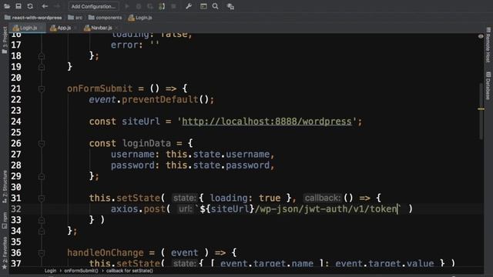
Task: Save all using the floppy disk icon
Action: [18, 6]
